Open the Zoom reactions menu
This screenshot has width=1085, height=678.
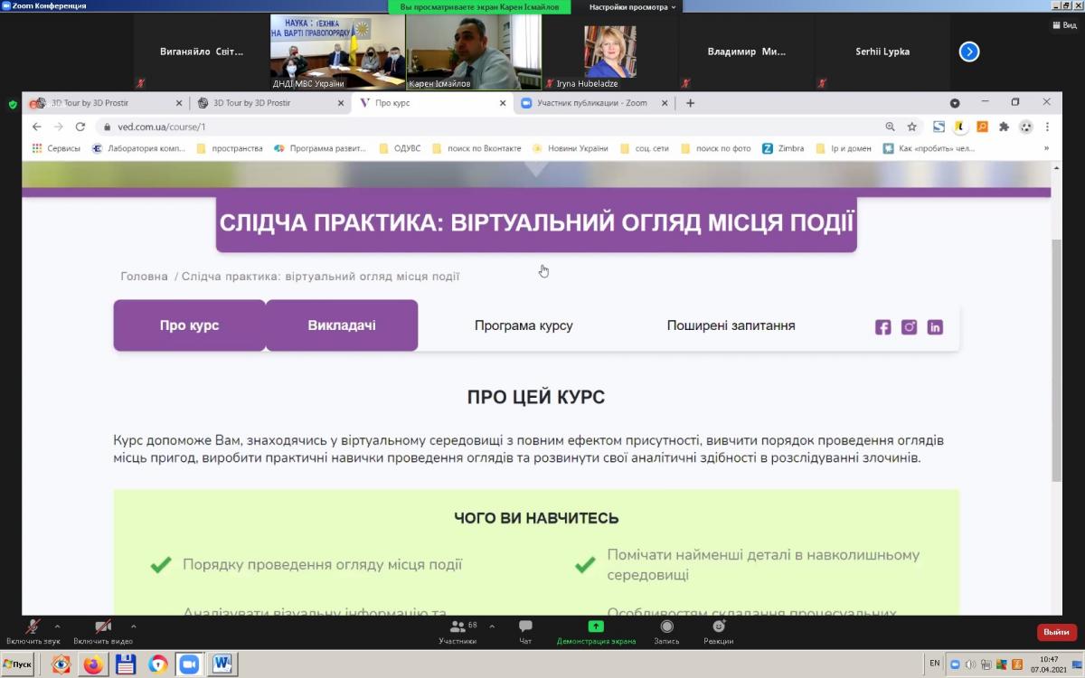pyautogui.click(x=719, y=631)
